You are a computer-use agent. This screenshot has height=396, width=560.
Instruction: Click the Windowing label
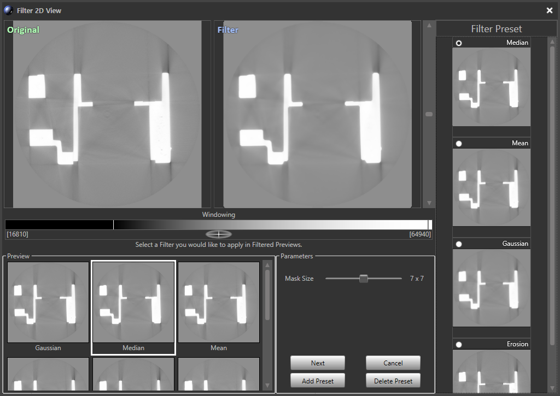(219, 215)
